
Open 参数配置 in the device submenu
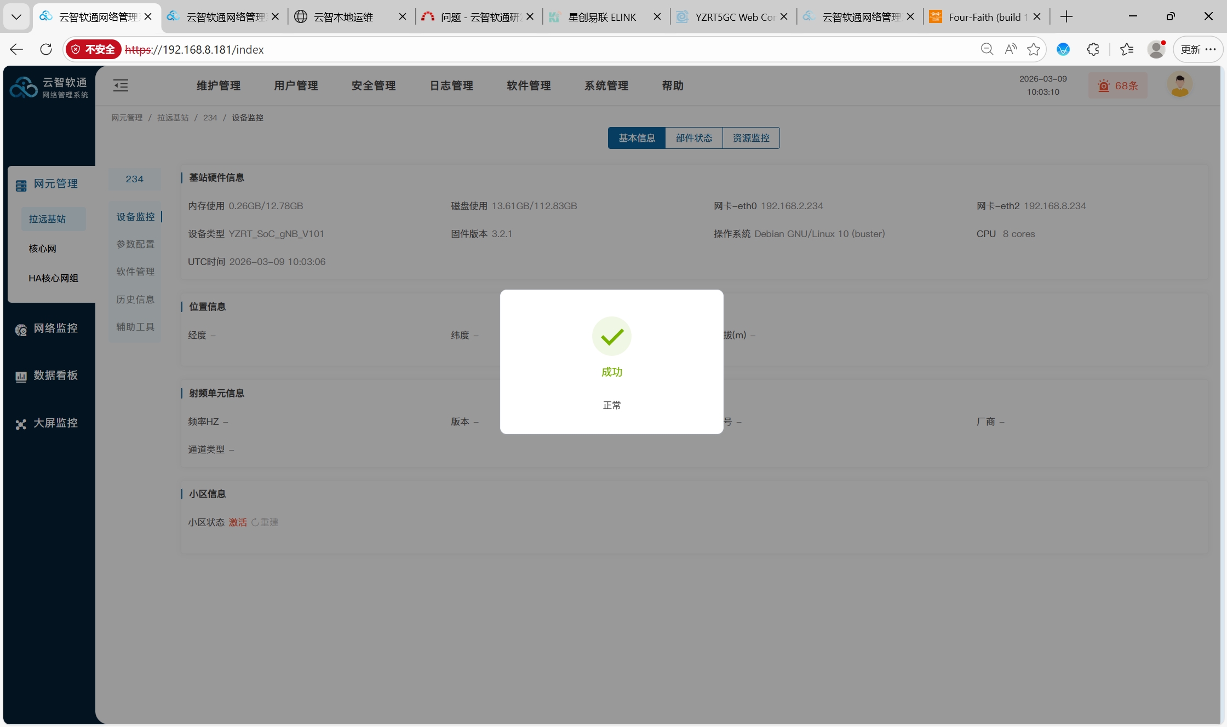[135, 245]
